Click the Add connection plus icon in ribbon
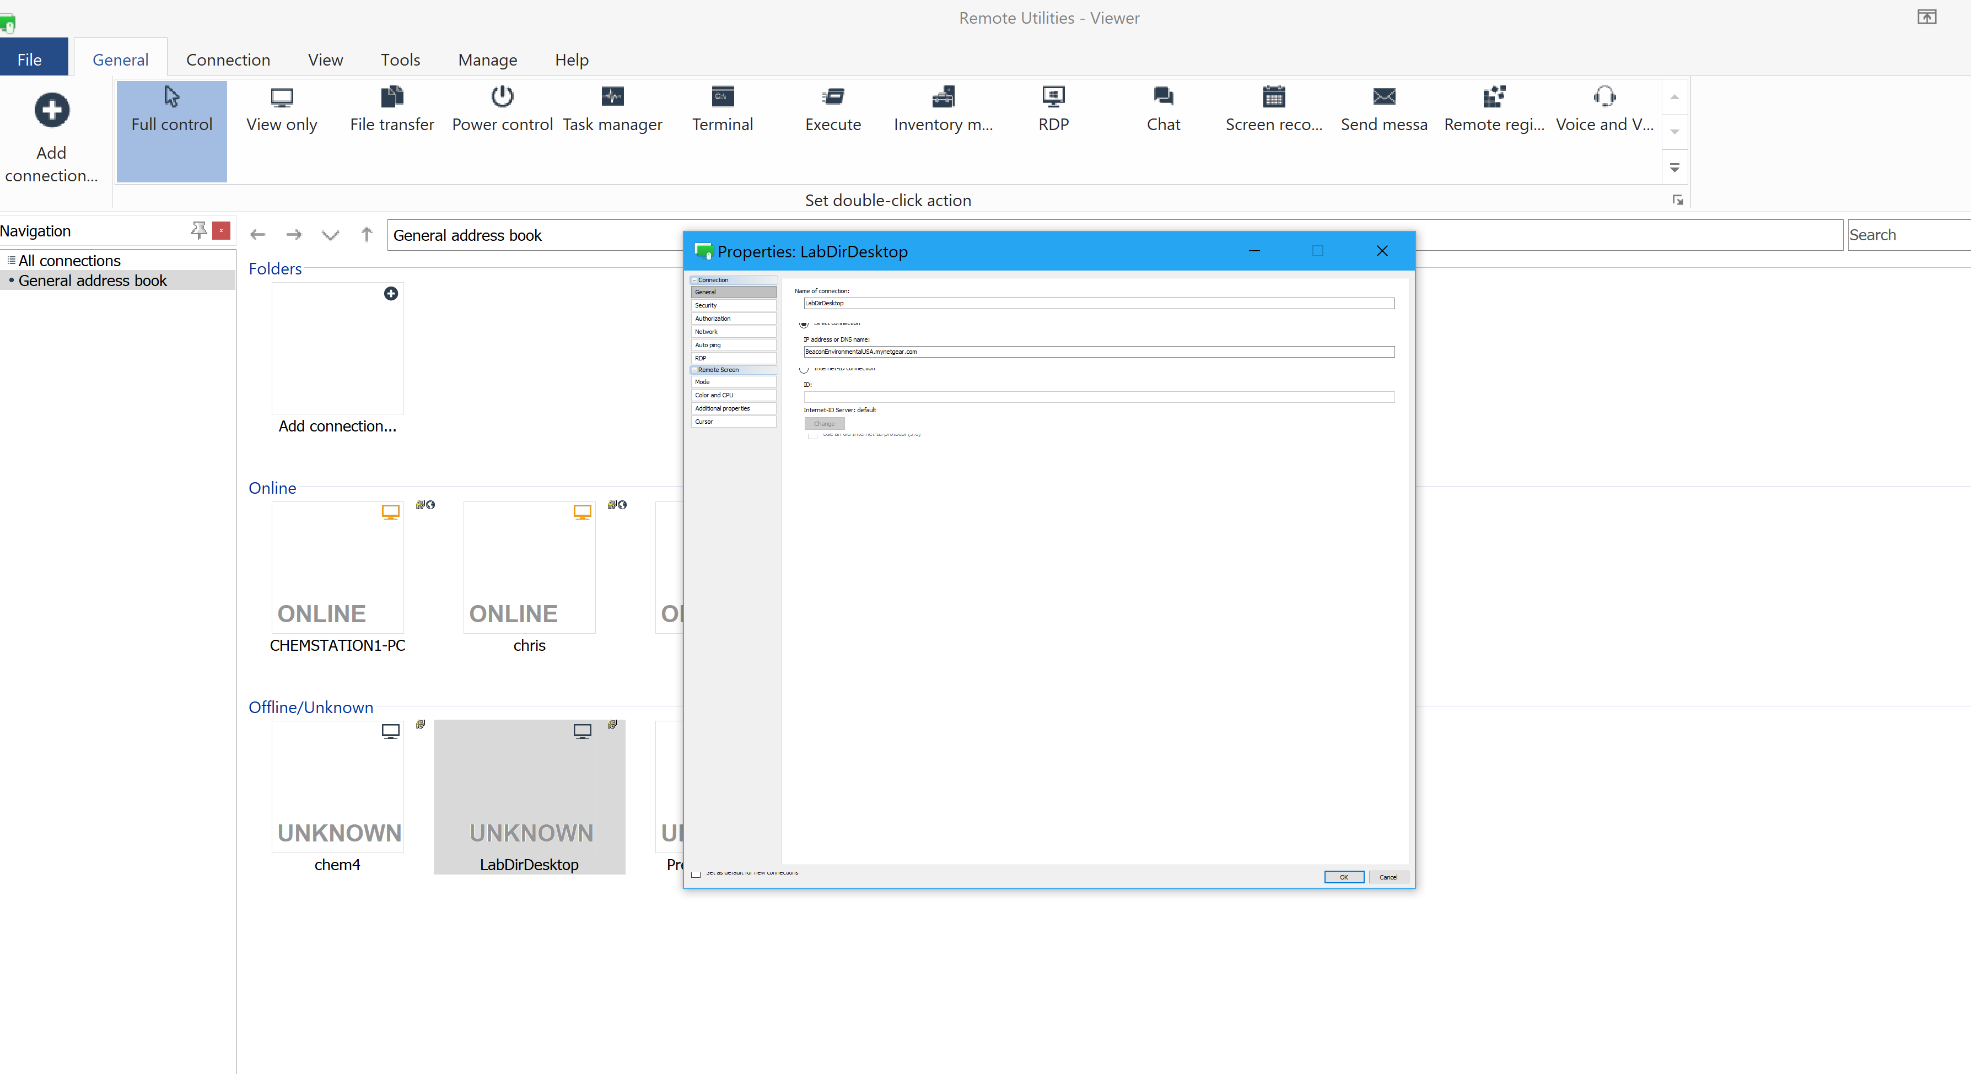1971x1074 pixels. [x=51, y=111]
